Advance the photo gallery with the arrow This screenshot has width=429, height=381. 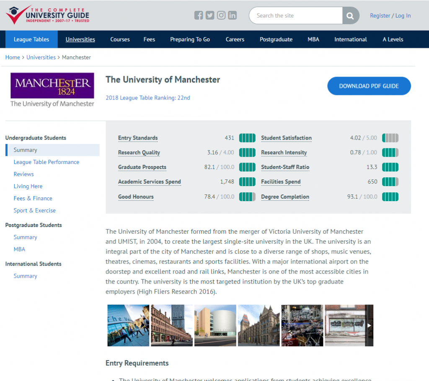[369, 325]
